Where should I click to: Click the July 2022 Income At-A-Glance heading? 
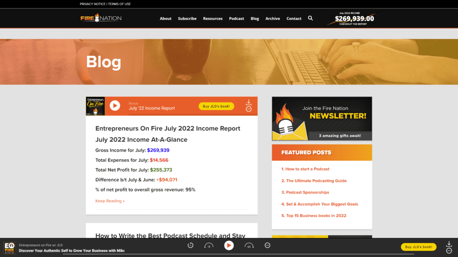[x=141, y=140]
